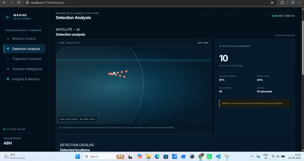
Task: Click the '91%' average confidence value
Action: pos(222,80)
